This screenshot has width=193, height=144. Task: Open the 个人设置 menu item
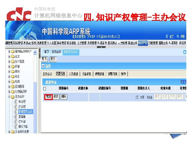(51, 43)
